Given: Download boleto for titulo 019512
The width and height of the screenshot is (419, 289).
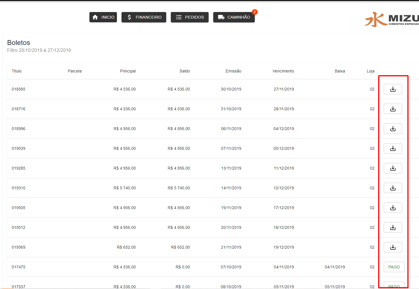Looking at the screenshot, I should (x=393, y=227).
